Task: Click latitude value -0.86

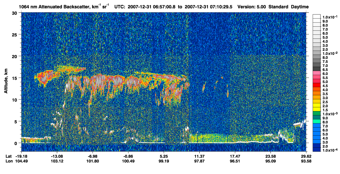Action: 128,156
